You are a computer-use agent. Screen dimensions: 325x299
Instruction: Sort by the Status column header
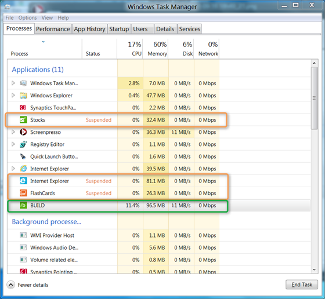coord(99,49)
